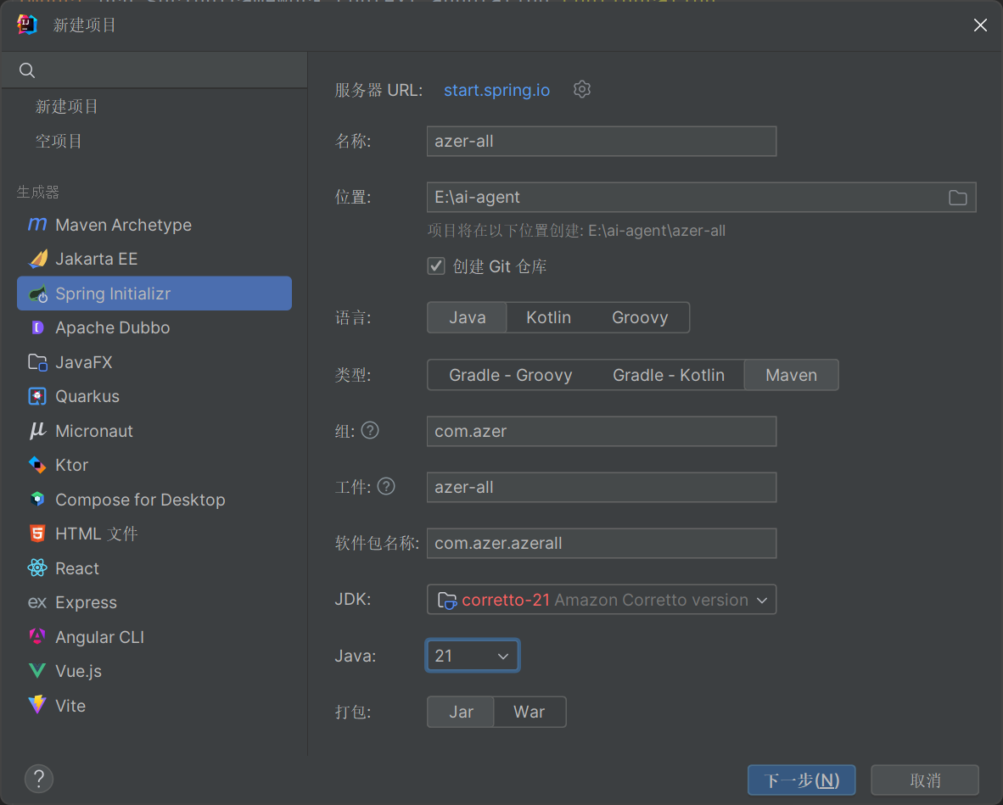Select 空项目 in left list

pos(59,141)
